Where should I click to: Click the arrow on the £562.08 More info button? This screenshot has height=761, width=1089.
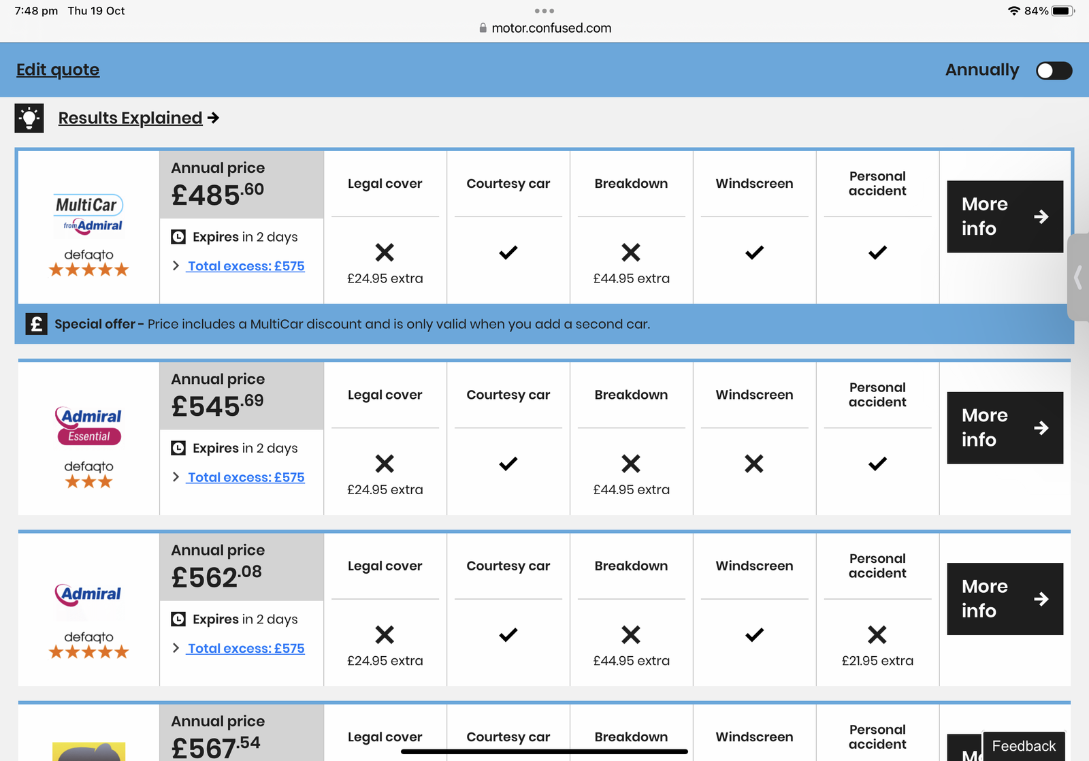pyautogui.click(x=1041, y=599)
